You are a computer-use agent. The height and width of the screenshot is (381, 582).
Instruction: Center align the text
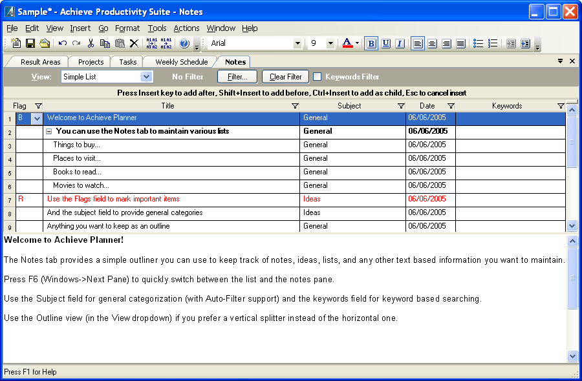coord(432,43)
